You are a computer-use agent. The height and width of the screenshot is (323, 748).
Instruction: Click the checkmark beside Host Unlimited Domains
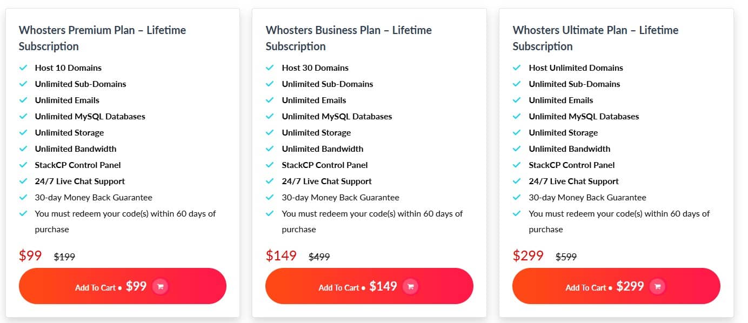coord(517,68)
